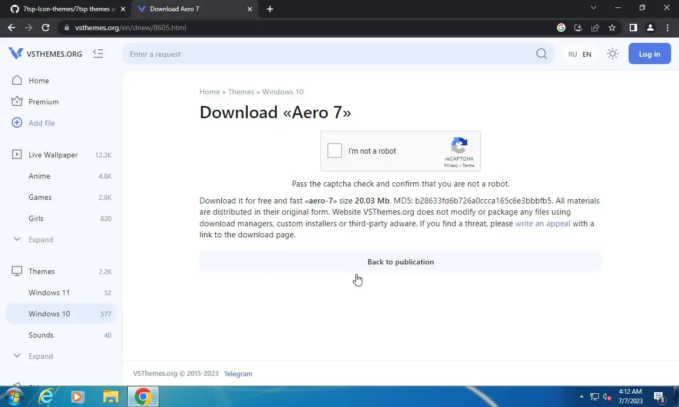
Task: Click the Premium crown icon
Action: pyautogui.click(x=17, y=101)
